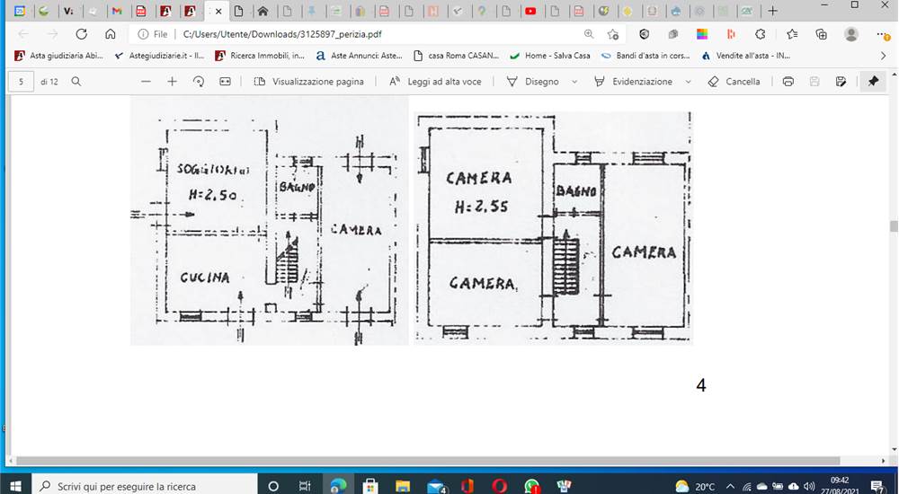Activate the Cancella eraser tool
The image size is (899, 494).
tap(734, 82)
